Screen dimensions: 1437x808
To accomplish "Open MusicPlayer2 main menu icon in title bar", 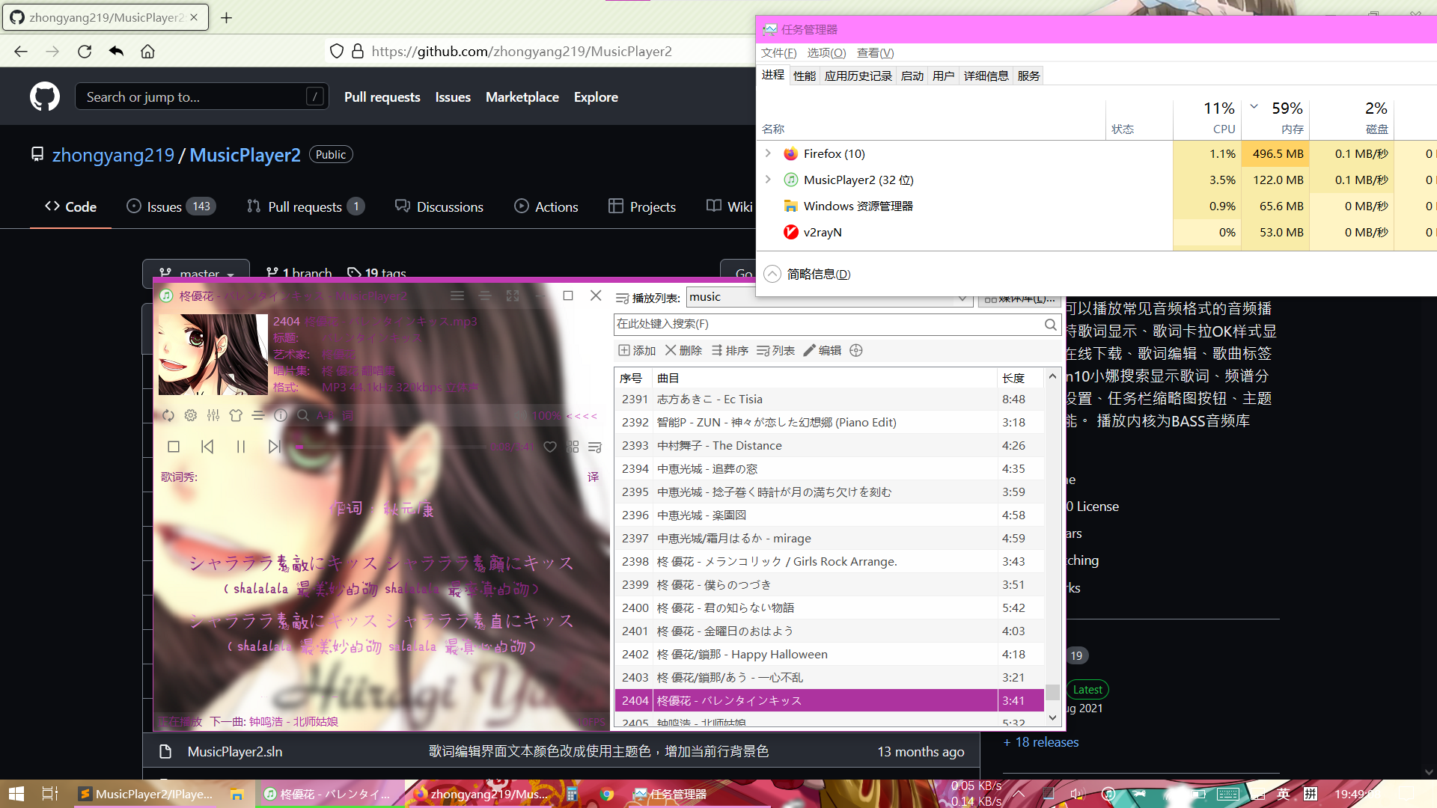I will point(457,296).
